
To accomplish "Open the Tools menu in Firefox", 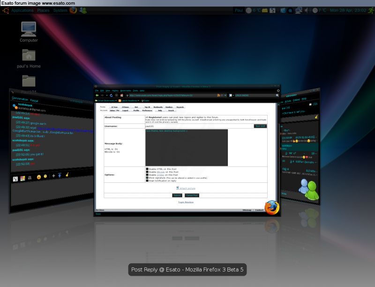I will pyautogui.click(x=135, y=91).
